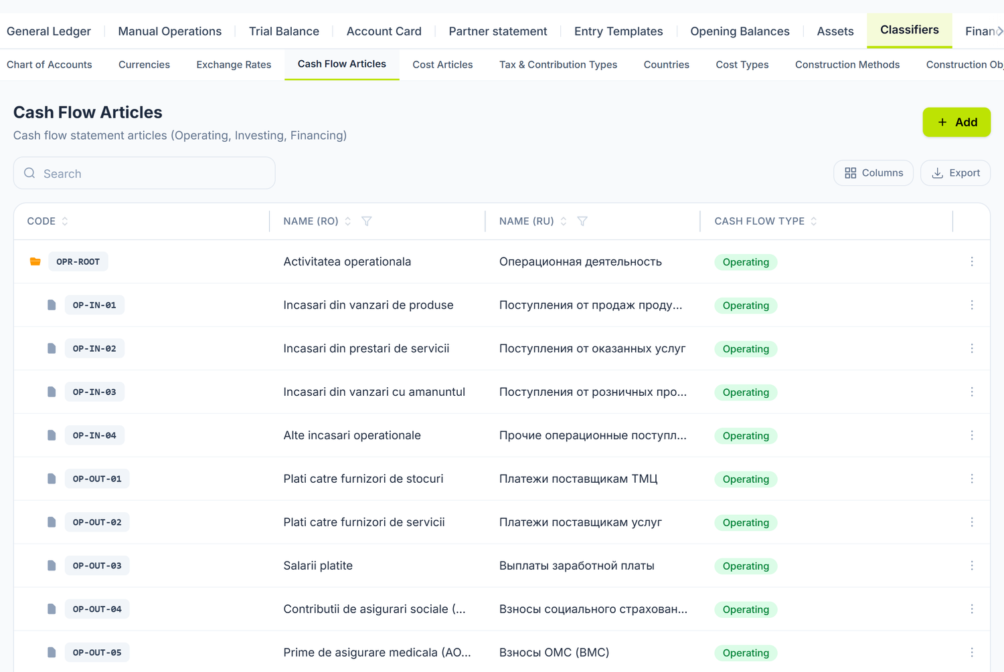The width and height of the screenshot is (1004, 672).
Task: Sort by Name (RU) column arrows
Action: [564, 221]
